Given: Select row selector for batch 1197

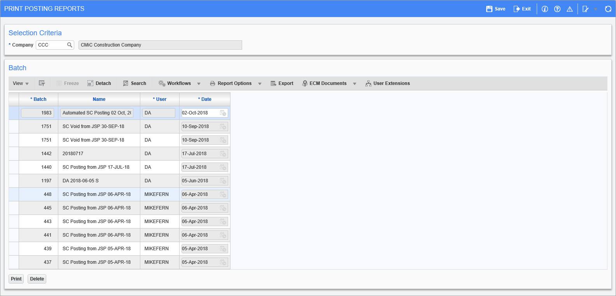Looking at the screenshot, I should point(14,181).
